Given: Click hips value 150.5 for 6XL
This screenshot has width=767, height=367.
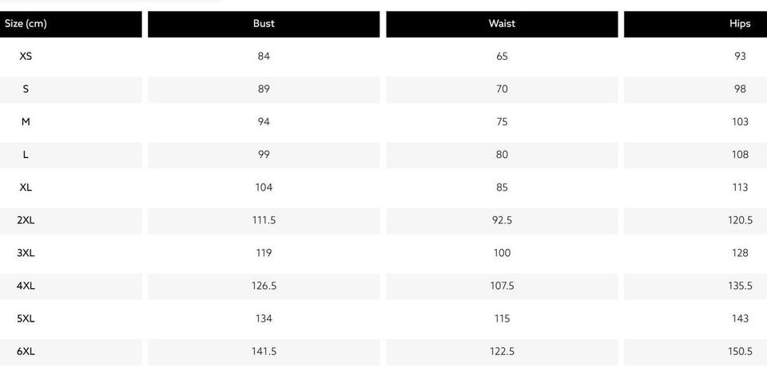Looking at the screenshot, I should (x=740, y=351).
